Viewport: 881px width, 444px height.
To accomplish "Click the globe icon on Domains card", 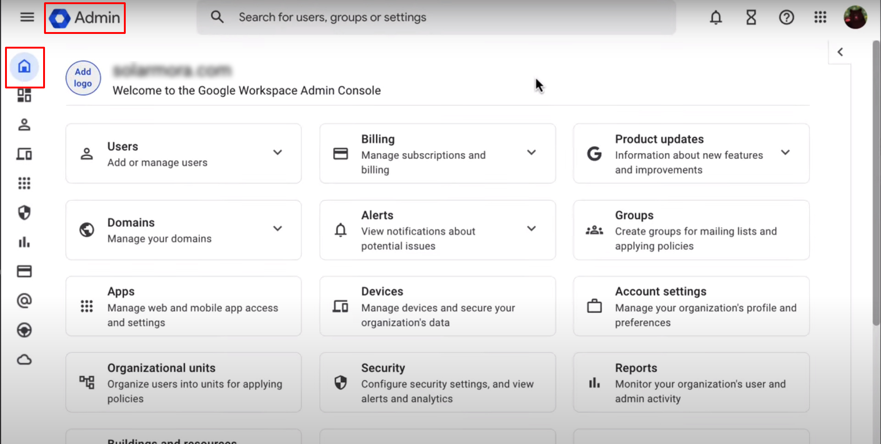I will 87,230.
